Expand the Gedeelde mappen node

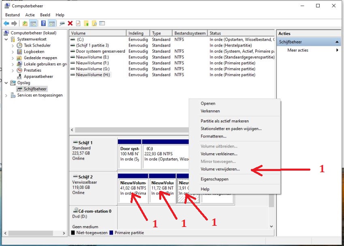(13, 58)
